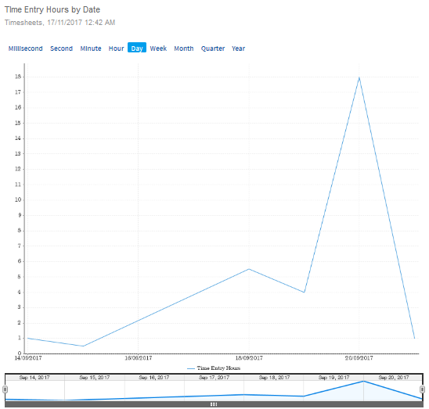Select the Millisecond granularity
The height and width of the screenshot is (409, 429).
26,48
